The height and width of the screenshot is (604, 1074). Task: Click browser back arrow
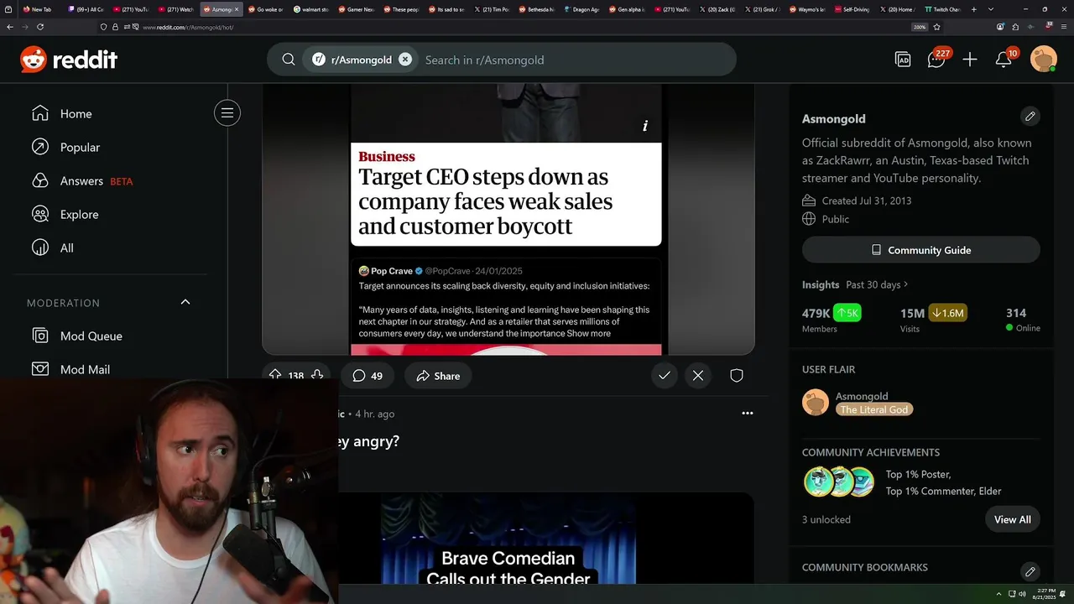point(10,27)
